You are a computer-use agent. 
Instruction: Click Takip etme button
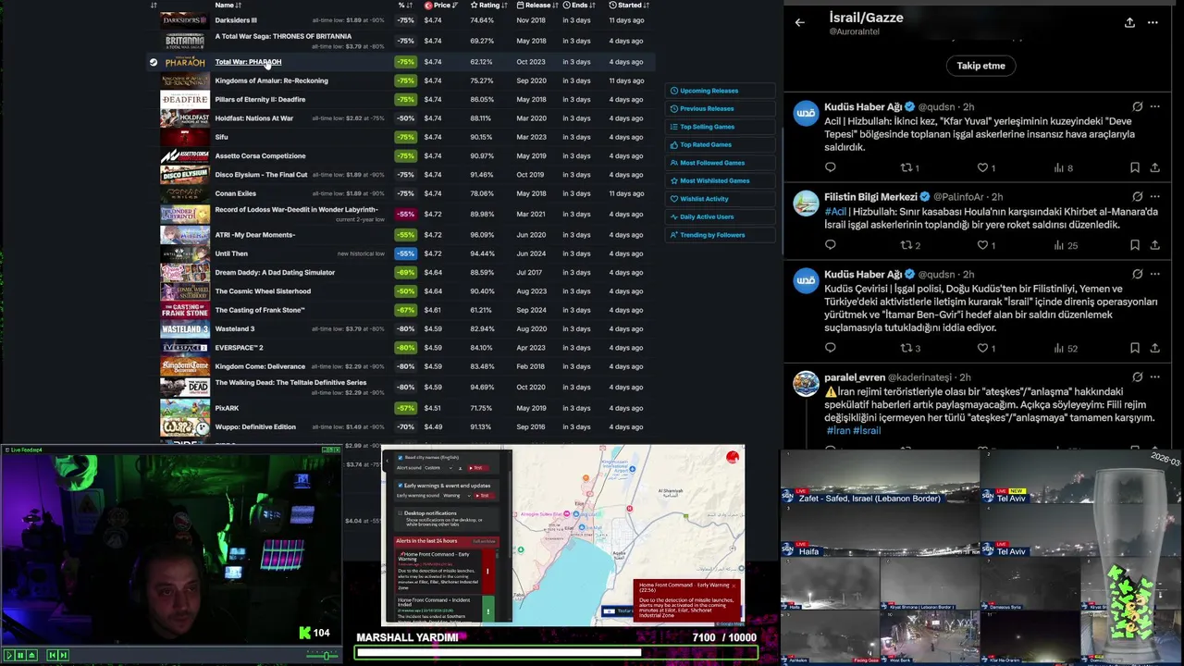(980, 66)
